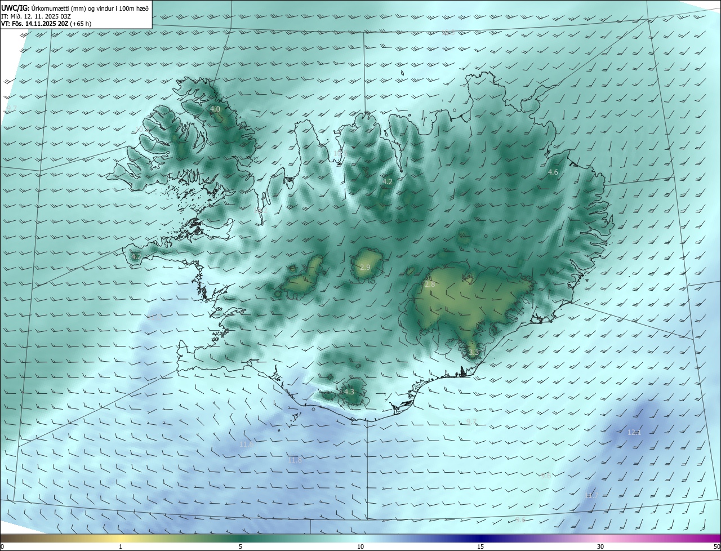Click the 9.7 value label at the map's west edge
This screenshot has height=551, width=721.
[11, 108]
